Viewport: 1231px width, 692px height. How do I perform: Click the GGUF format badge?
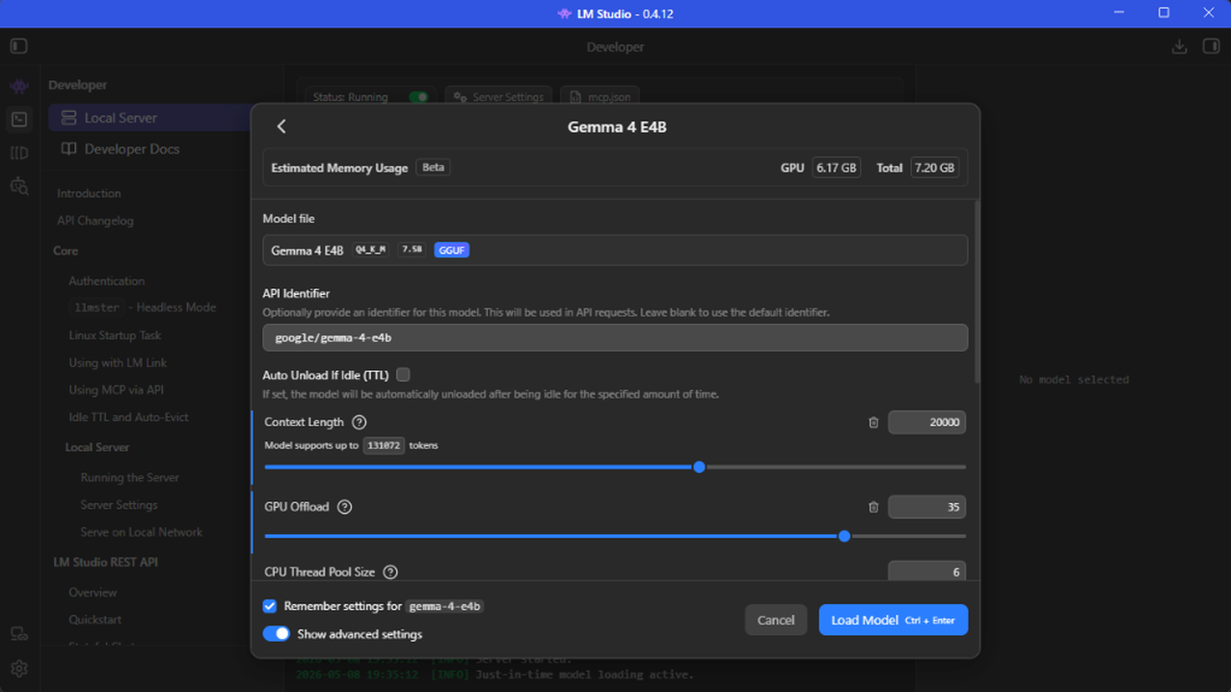(x=451, y=250)
